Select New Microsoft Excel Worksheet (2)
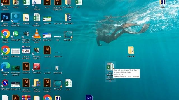Viewport: 179px width, 100px height. pyautogui.click(x=110, y=72)
